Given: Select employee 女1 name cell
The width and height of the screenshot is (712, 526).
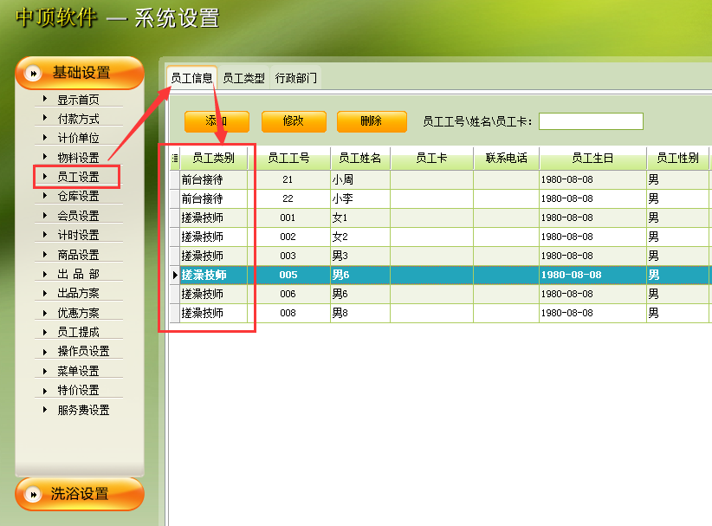Looking at the screenshot, I should point(360,218).
